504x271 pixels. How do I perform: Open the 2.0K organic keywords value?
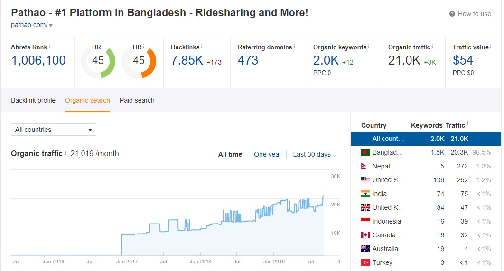pyautogui.click(x=326, y=60)
